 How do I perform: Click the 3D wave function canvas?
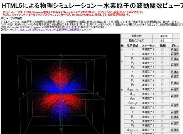pos(61,84)
